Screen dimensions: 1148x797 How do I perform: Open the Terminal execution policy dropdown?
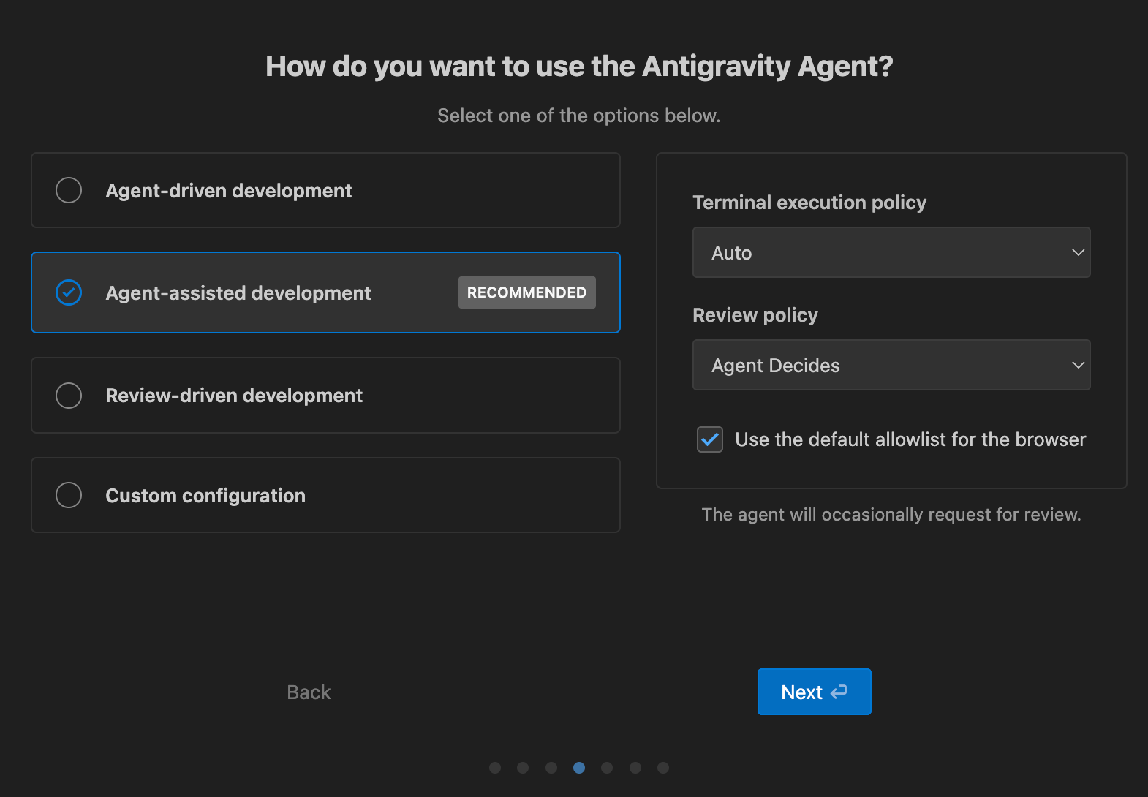click(x=891, y=253)
